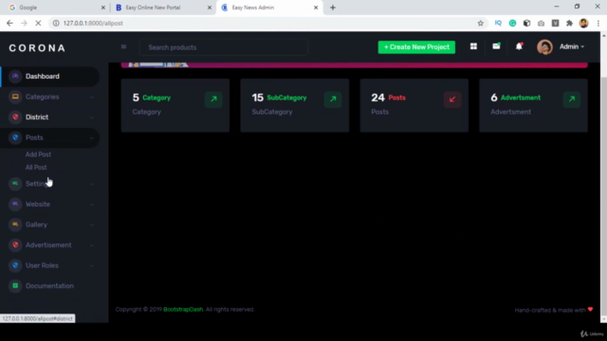Expand the User Roles menu chevron
The image size is (607, 341).
point(92,266)
